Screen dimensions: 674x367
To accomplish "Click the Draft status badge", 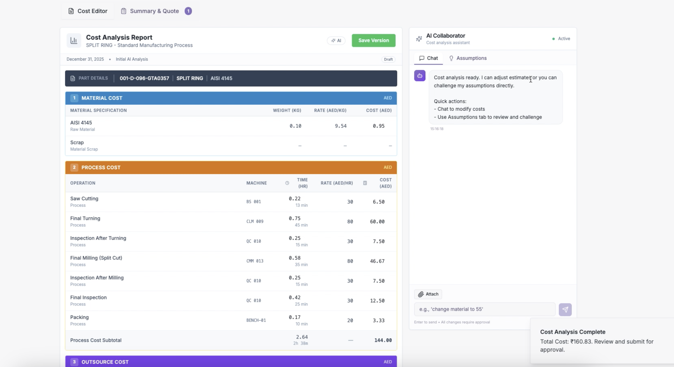I will point(388,59).
